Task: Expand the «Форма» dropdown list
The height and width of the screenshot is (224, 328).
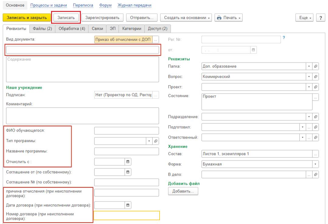Action: 316,164
